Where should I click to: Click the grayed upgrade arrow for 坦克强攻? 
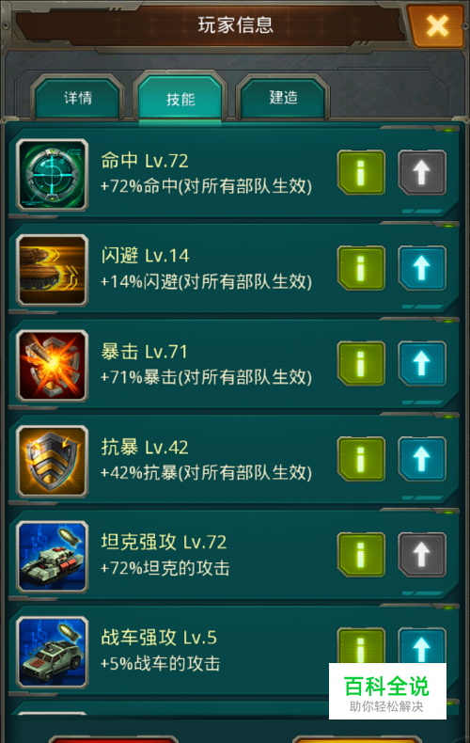422,555
